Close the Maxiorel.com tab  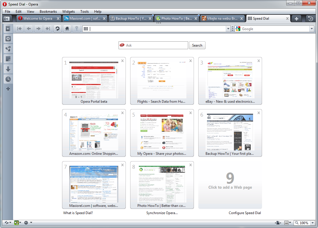tap(104, 19)
